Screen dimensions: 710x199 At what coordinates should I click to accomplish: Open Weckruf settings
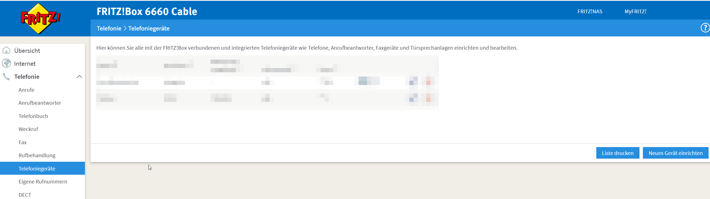tap(28, 129)
